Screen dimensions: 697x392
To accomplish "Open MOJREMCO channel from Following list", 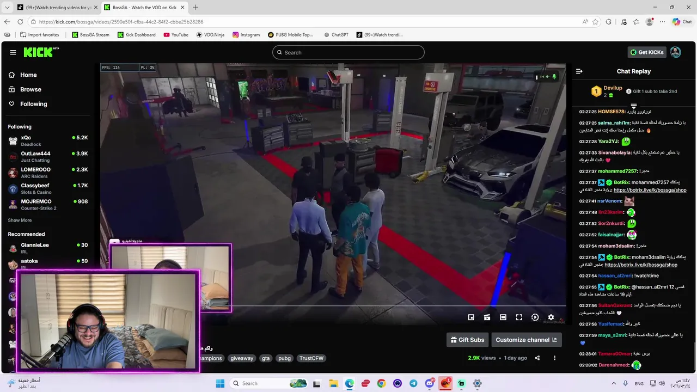I will [48, 205].
